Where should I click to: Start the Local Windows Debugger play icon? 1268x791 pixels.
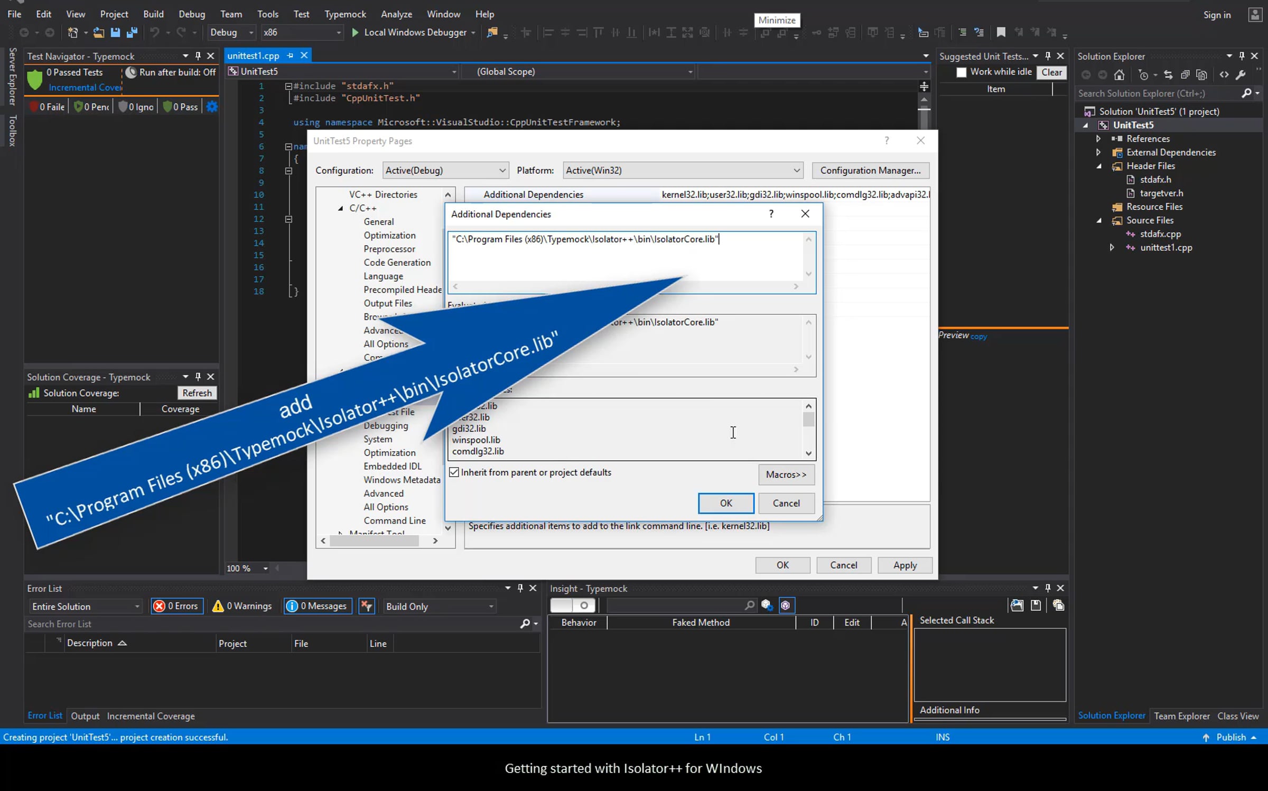(355, 32)
